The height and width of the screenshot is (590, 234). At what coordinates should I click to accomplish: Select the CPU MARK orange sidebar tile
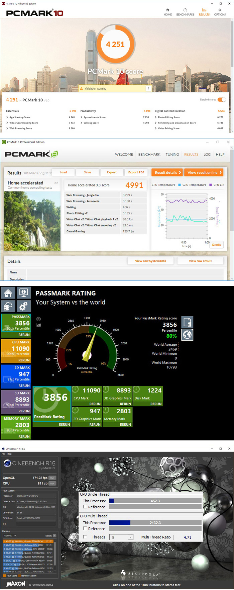click(16, 351)
